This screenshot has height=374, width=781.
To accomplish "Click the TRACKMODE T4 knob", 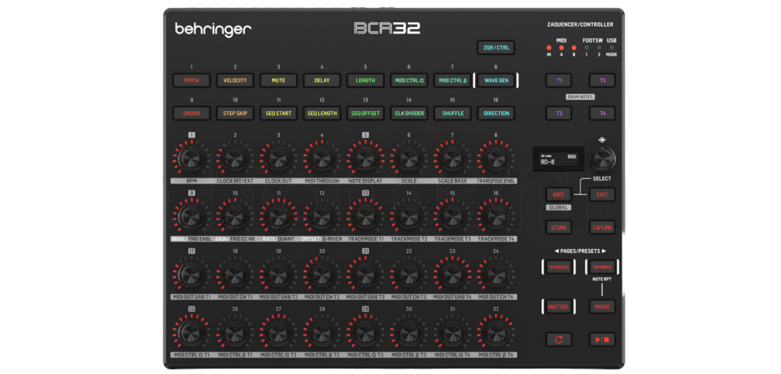I will tap(496, 216).
